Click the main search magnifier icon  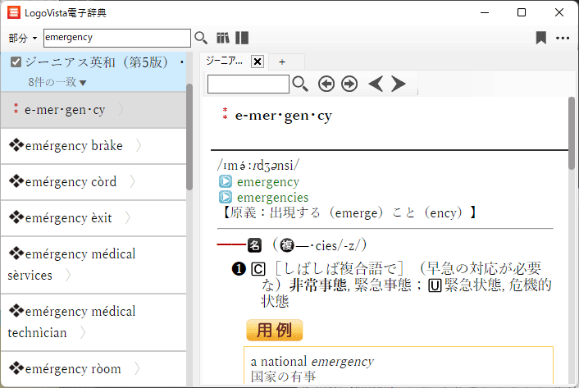[201, 38]
